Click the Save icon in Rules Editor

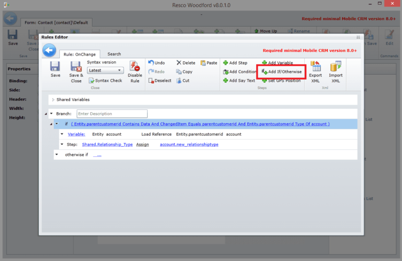pyautogui.click(x=55, y=69)
